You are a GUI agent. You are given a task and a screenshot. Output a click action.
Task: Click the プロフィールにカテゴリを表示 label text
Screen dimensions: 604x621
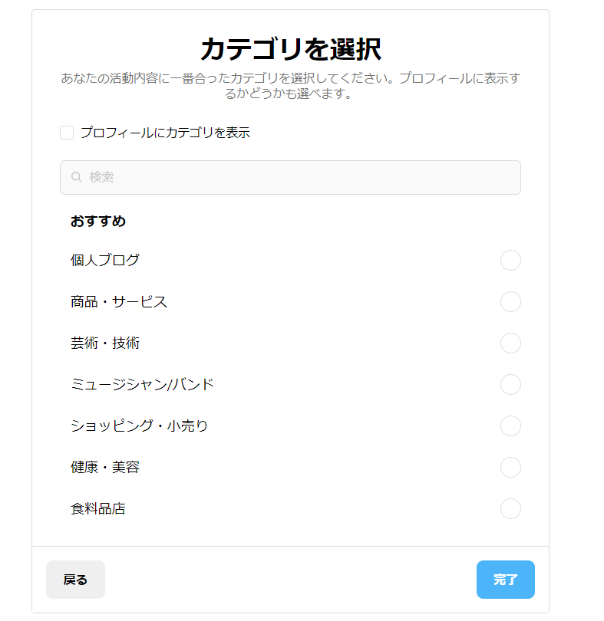click(165, 133)
